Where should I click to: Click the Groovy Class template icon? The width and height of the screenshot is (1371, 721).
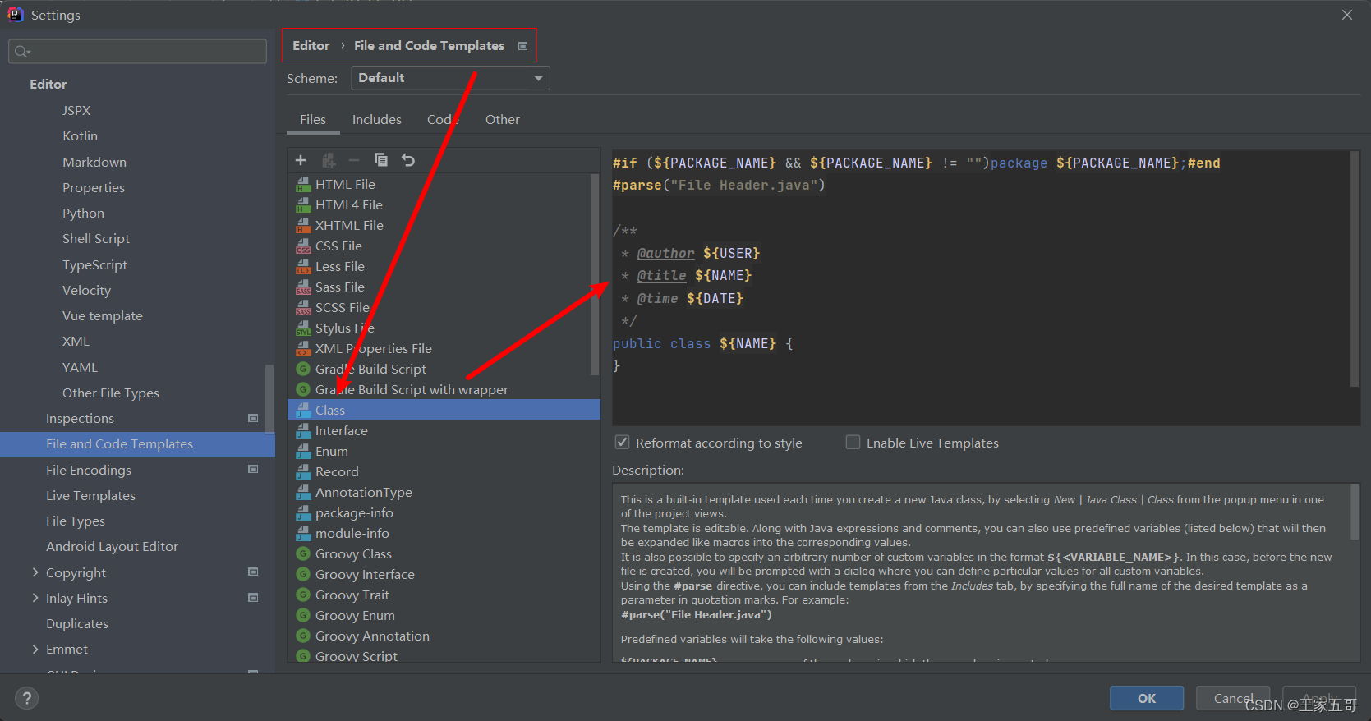coord(303,553)
